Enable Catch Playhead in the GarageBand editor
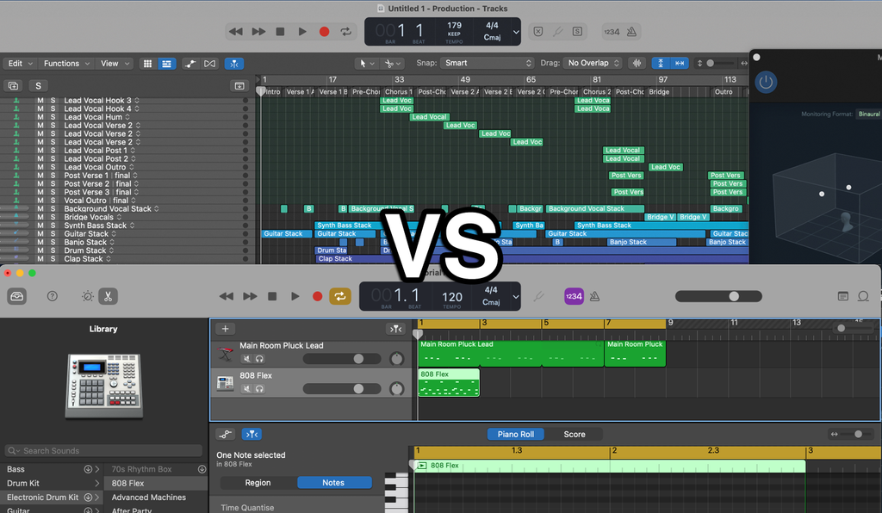 pos(252,434)
